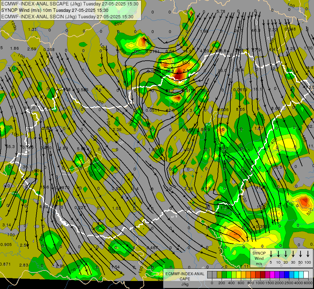Click the 'ECMWF-INDEX-ANAL SBCAPE' title line

(x=70, y=4)
